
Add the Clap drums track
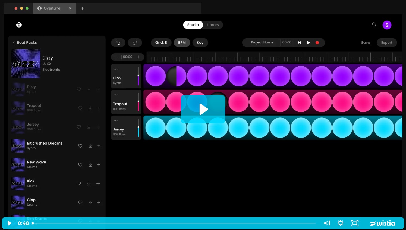click(99, 203)
